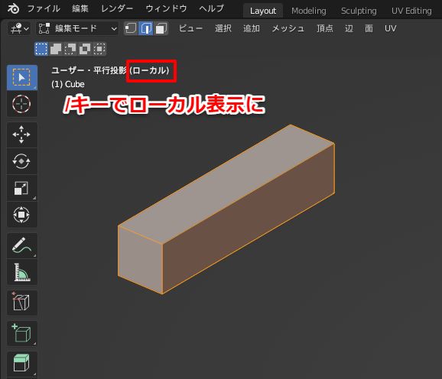Pick the Rotate tool
442x379 pixels.
click(22, 161)
